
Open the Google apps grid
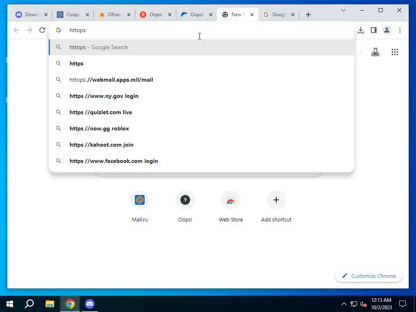(x=395, y=52)
